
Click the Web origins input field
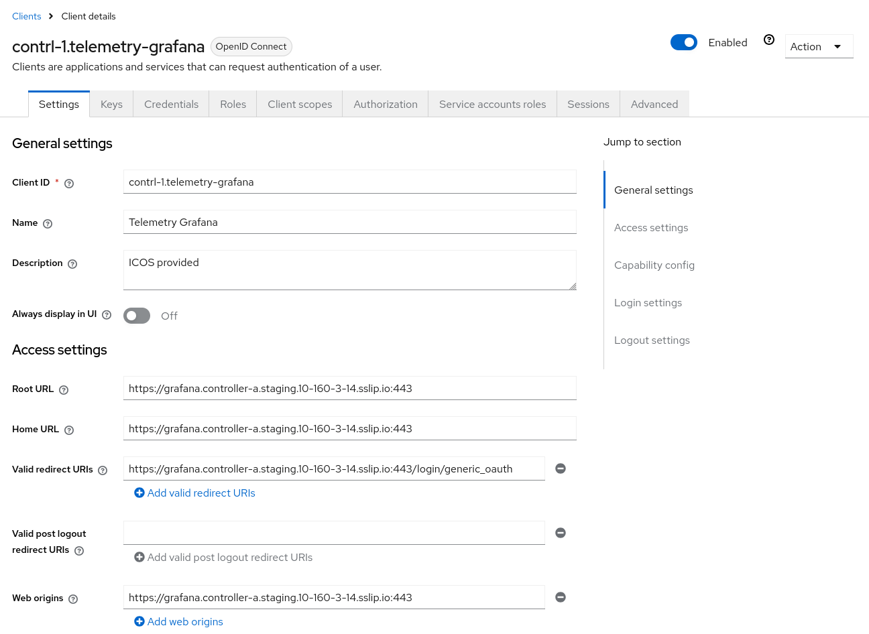tap(334, 597)
